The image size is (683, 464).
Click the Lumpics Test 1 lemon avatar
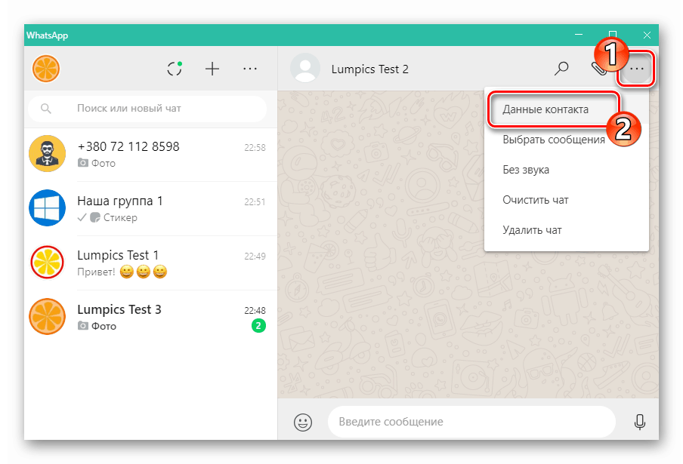tap(47, 263)
